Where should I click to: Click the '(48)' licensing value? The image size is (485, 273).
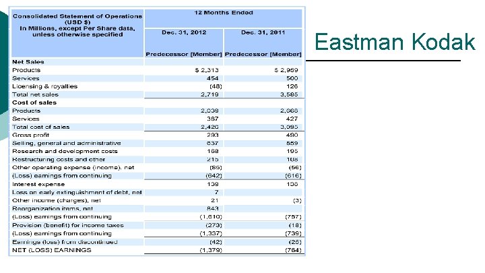tap(216, 86)
